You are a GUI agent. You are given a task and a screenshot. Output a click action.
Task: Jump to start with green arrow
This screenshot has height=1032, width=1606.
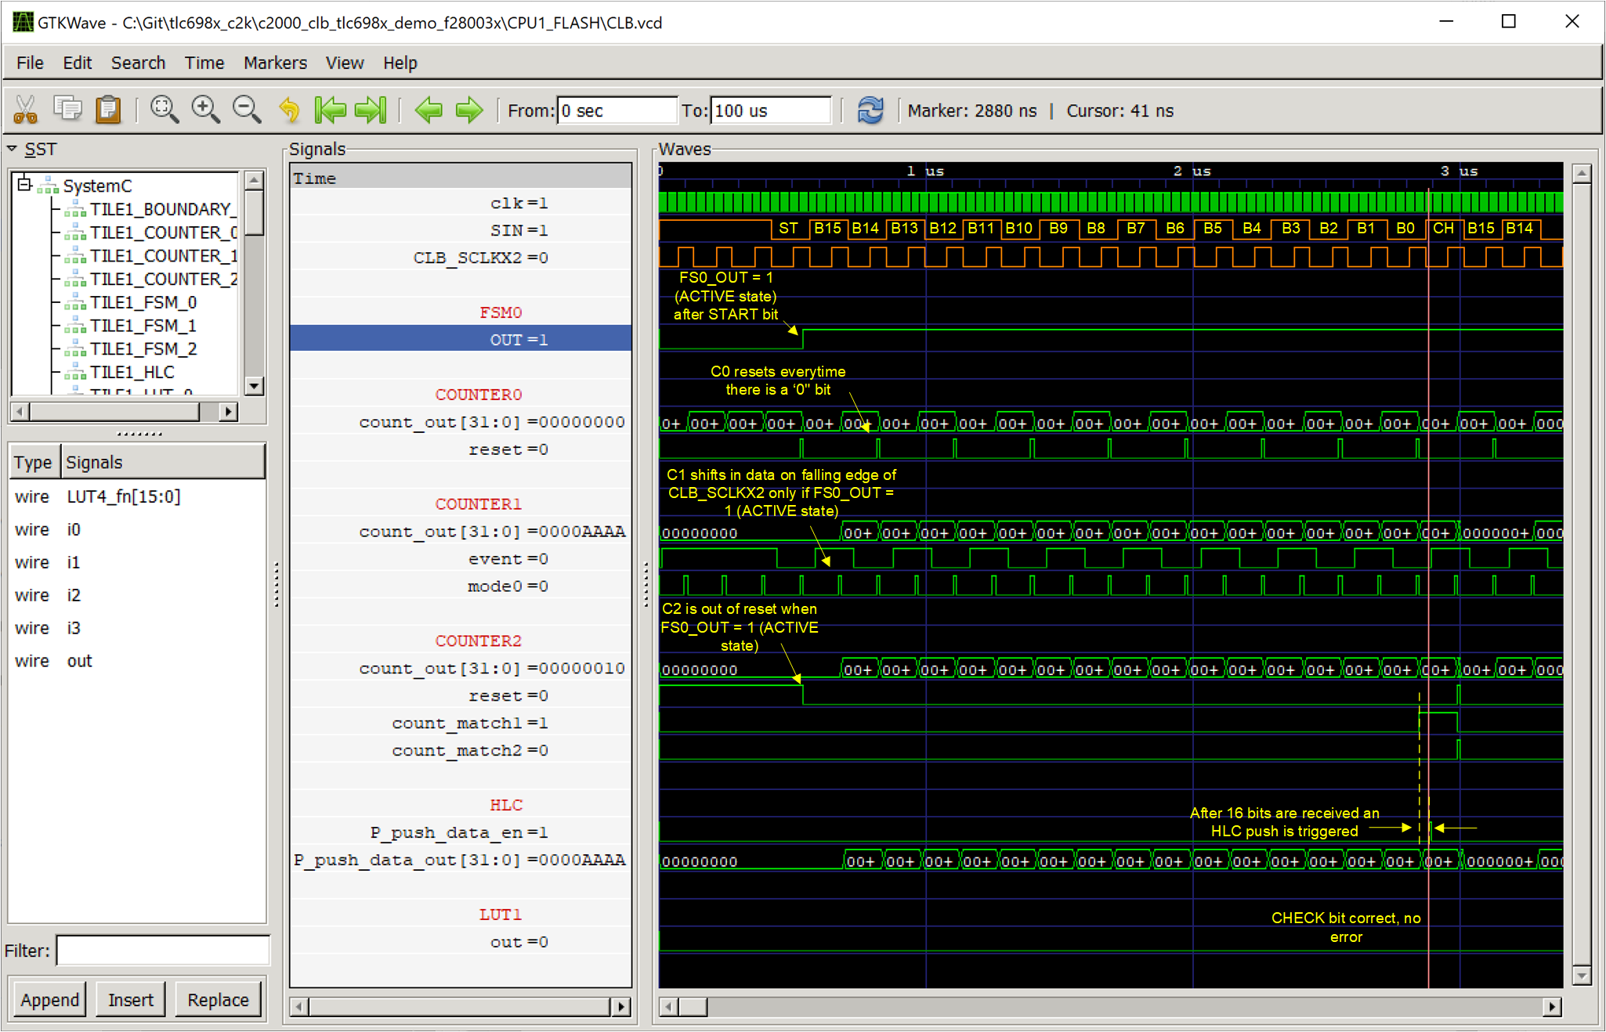point(330,110)
